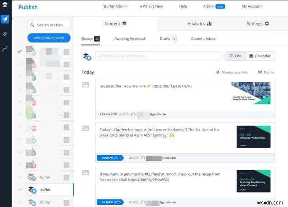Open Buffer Admin in top navigation
288x207 pixels.
pos(115,6)
